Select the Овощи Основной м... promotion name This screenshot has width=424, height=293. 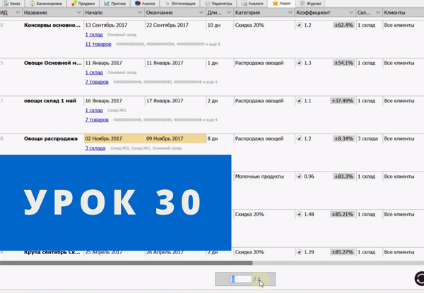click(x=52, y=63)
